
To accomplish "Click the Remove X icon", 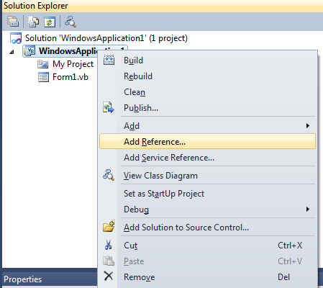I will coord(109,276).
